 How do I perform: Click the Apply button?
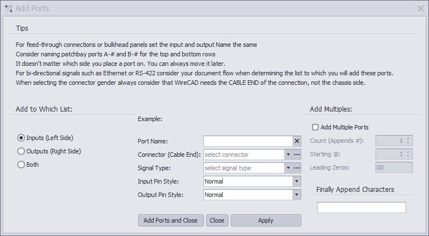pyautogui.click(x=266, y=220)
